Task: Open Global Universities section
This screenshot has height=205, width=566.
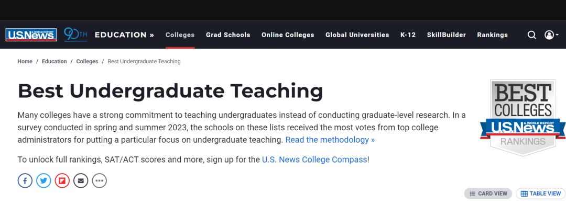Action: click(x=357, y=35)
